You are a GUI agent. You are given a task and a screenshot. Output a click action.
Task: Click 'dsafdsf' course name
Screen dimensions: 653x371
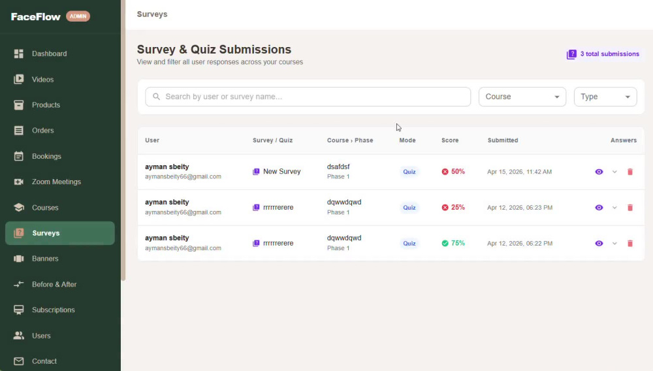tap(338, 167)
